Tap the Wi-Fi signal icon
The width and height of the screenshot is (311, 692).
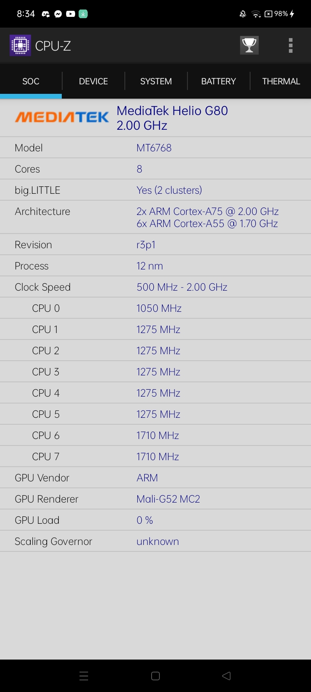coord(256,13)
